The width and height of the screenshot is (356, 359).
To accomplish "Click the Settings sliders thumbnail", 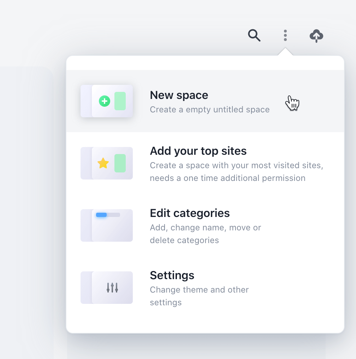I will tap(107, 288).
